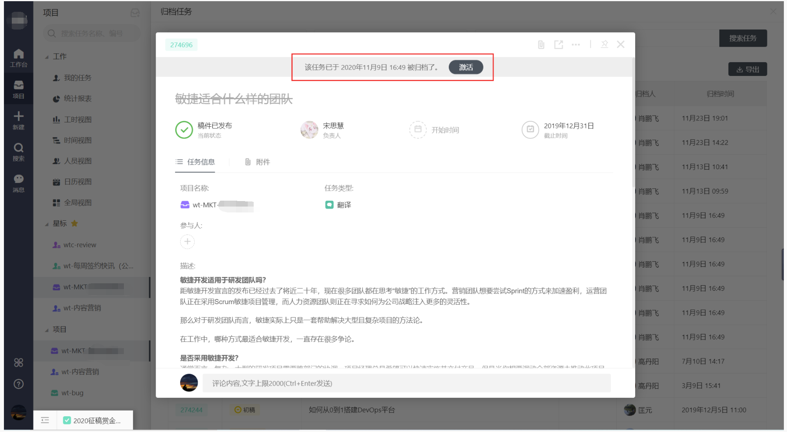The image size is (787, 432).
Task: Collapse the 星标 section arrow
Action: (47, 224)
